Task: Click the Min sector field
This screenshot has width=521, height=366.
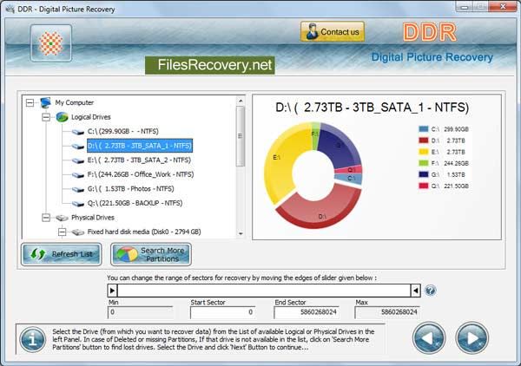Action: 140,312
